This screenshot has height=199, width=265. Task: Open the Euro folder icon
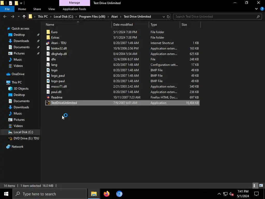(48, 32)
